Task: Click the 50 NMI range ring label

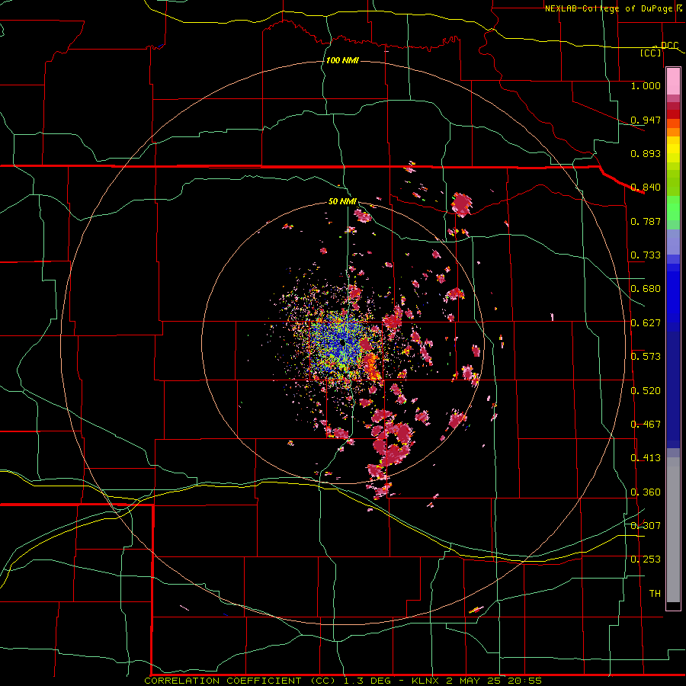Action: (x=342, y=201)
